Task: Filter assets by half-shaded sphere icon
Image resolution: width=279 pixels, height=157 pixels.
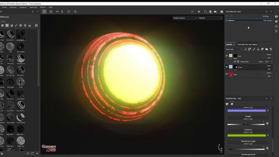Action: 12,25
